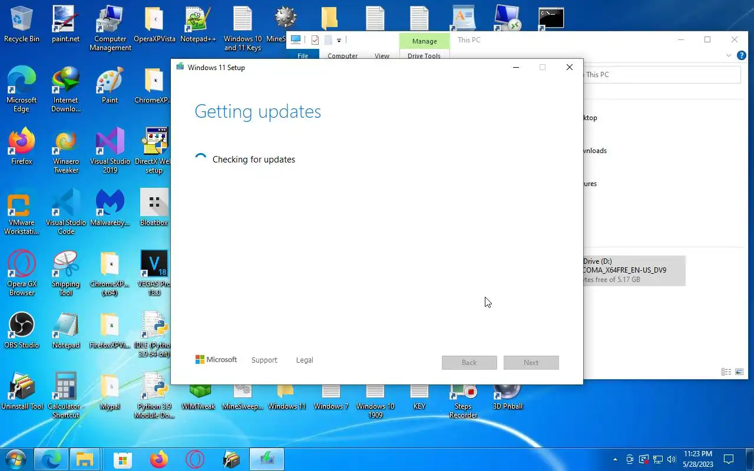Launch paint.net from the desktop
Image resolution: width=754 pixels, height=471 pixels.
(66, 25)
